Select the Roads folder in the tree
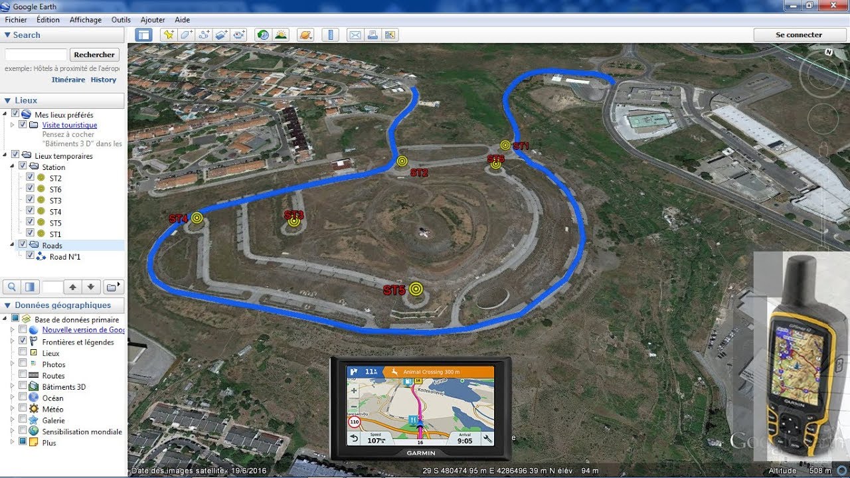This screenshot has width=850, height=478. pos(52,245)
